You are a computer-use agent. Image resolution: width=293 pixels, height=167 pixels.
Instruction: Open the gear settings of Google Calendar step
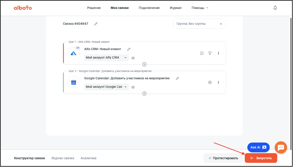click(210, 83)
